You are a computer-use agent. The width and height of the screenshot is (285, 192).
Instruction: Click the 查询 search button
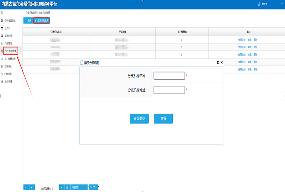coord(28,21)
